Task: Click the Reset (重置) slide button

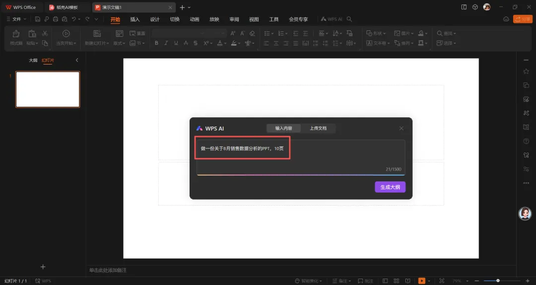Action: pos(137,33)
